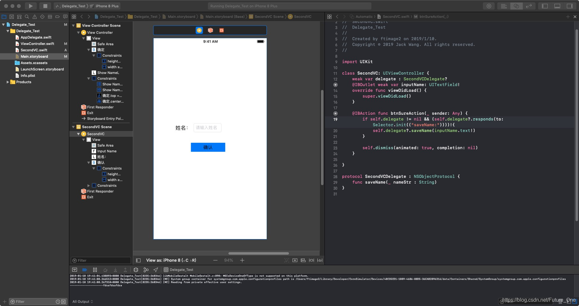Click the Debug Memory Graph icon
This screenshot has width=579, height=306.
146,270
